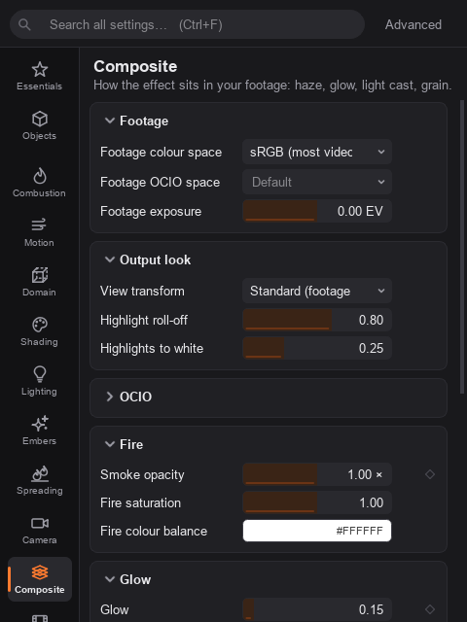Click the 'View transform' label
467x622 pixels.
[x=142, y=292]
